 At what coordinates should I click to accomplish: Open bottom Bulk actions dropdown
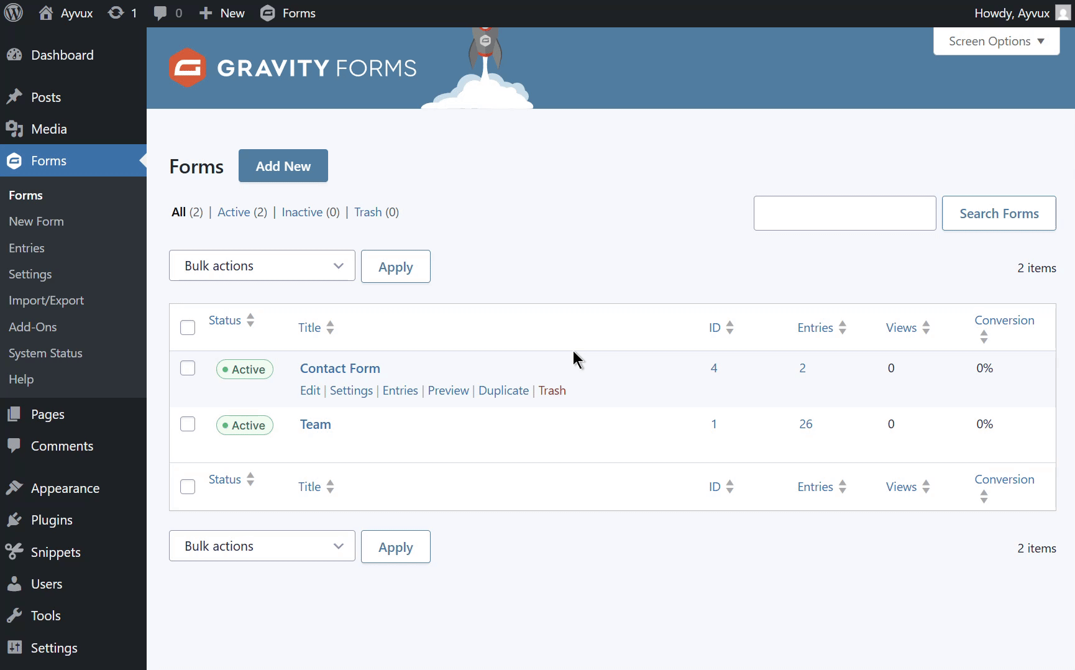[x=262, y=546]
